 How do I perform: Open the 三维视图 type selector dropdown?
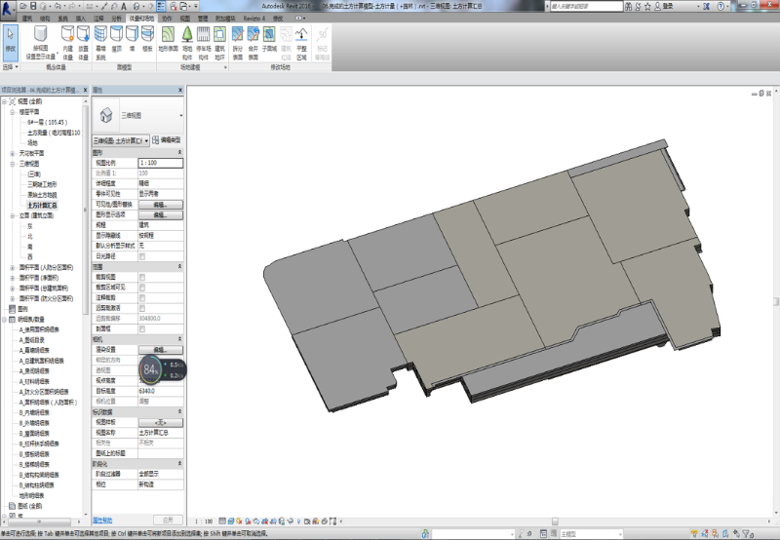click(180, 115)
